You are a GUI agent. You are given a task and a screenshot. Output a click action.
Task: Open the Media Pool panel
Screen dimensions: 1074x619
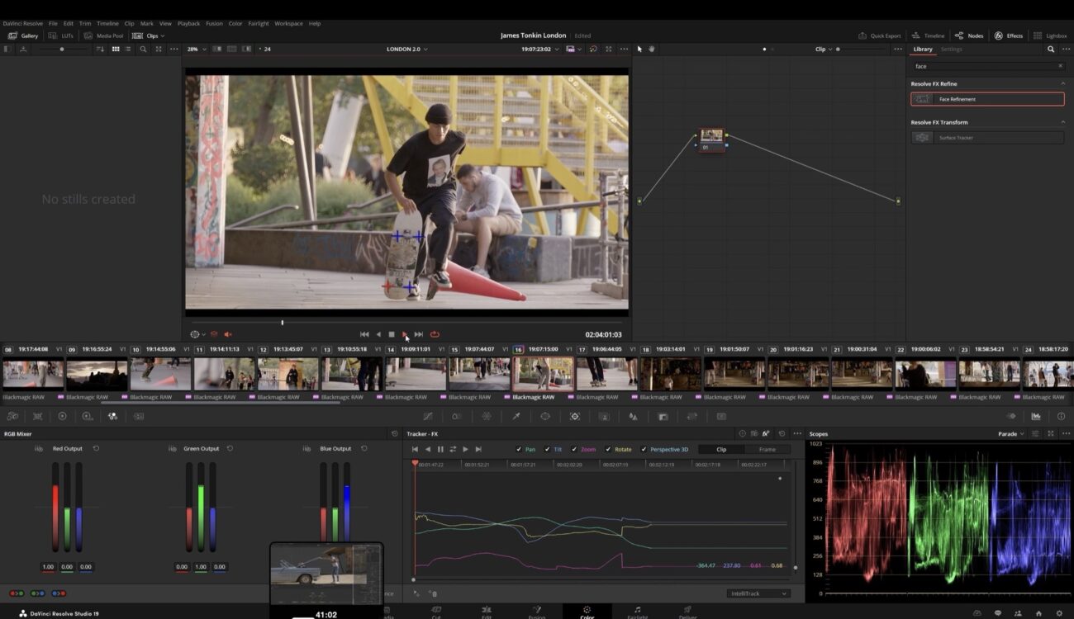tap(104, 35)
